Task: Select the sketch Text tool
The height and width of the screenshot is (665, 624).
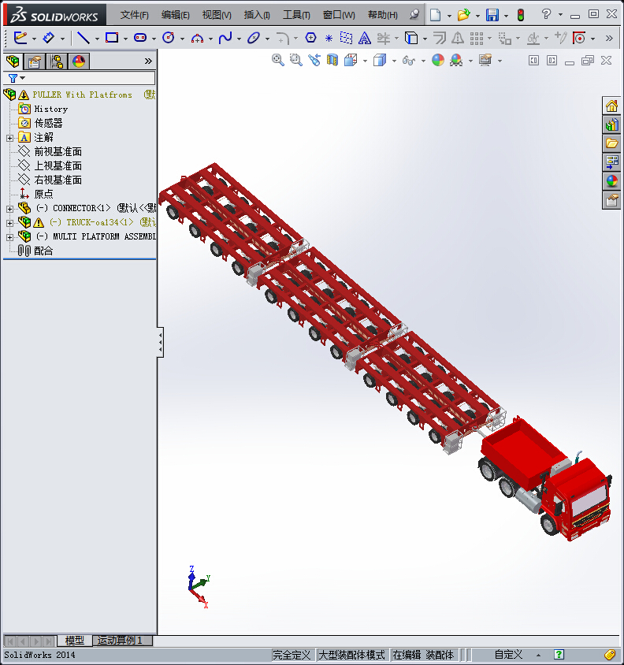Action: [x=364, y=38]
